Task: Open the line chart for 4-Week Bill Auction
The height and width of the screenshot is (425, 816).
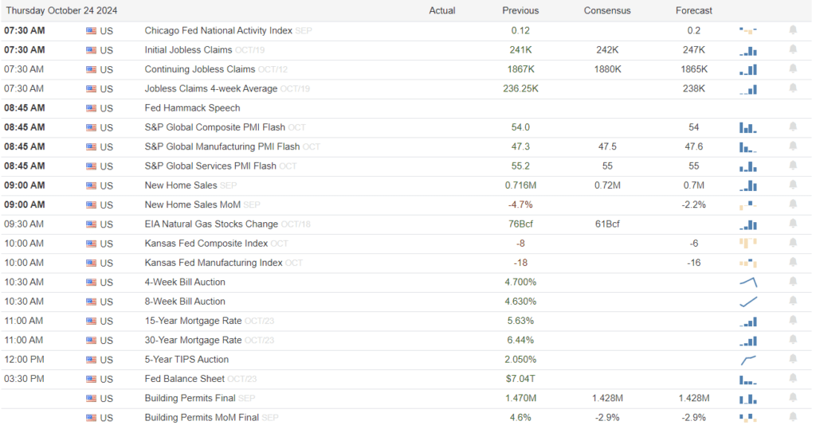Action: point(747,283)
